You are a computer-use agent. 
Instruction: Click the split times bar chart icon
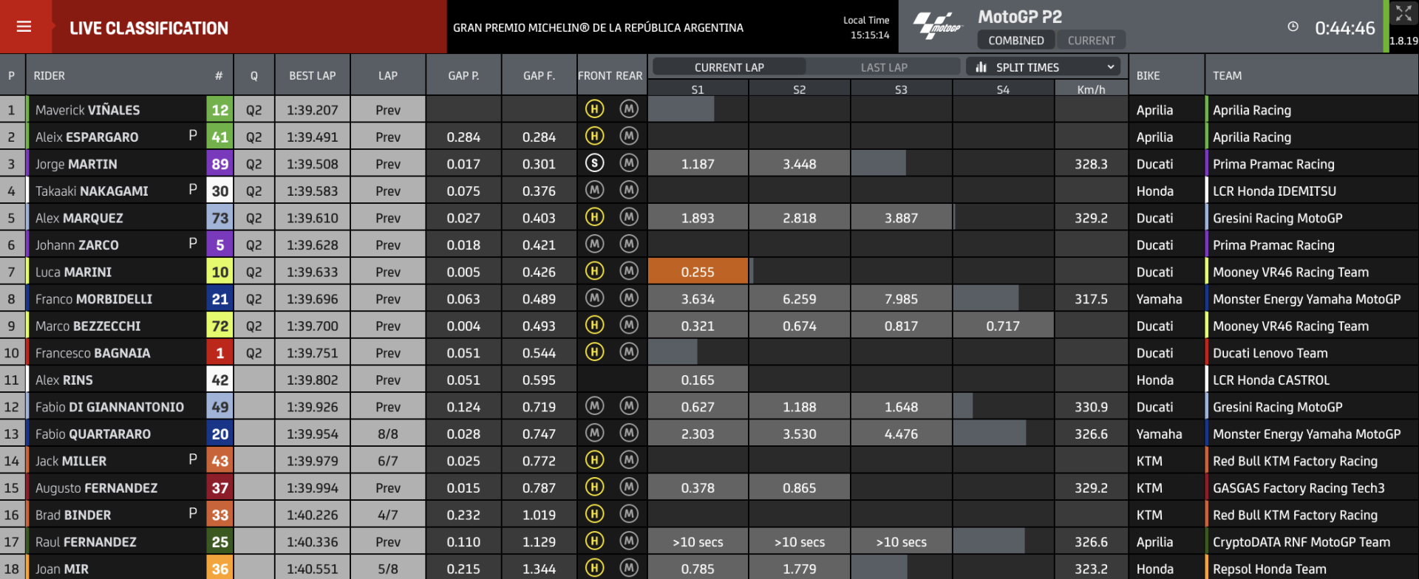click(981, 67)
